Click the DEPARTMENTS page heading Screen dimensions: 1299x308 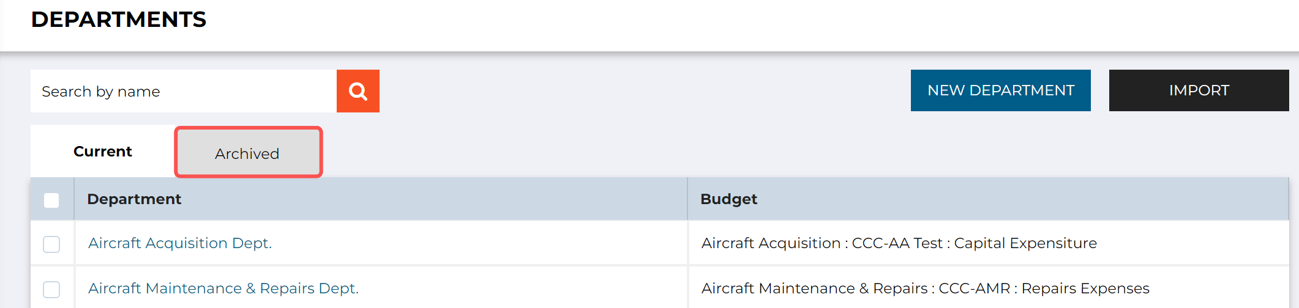119,20
